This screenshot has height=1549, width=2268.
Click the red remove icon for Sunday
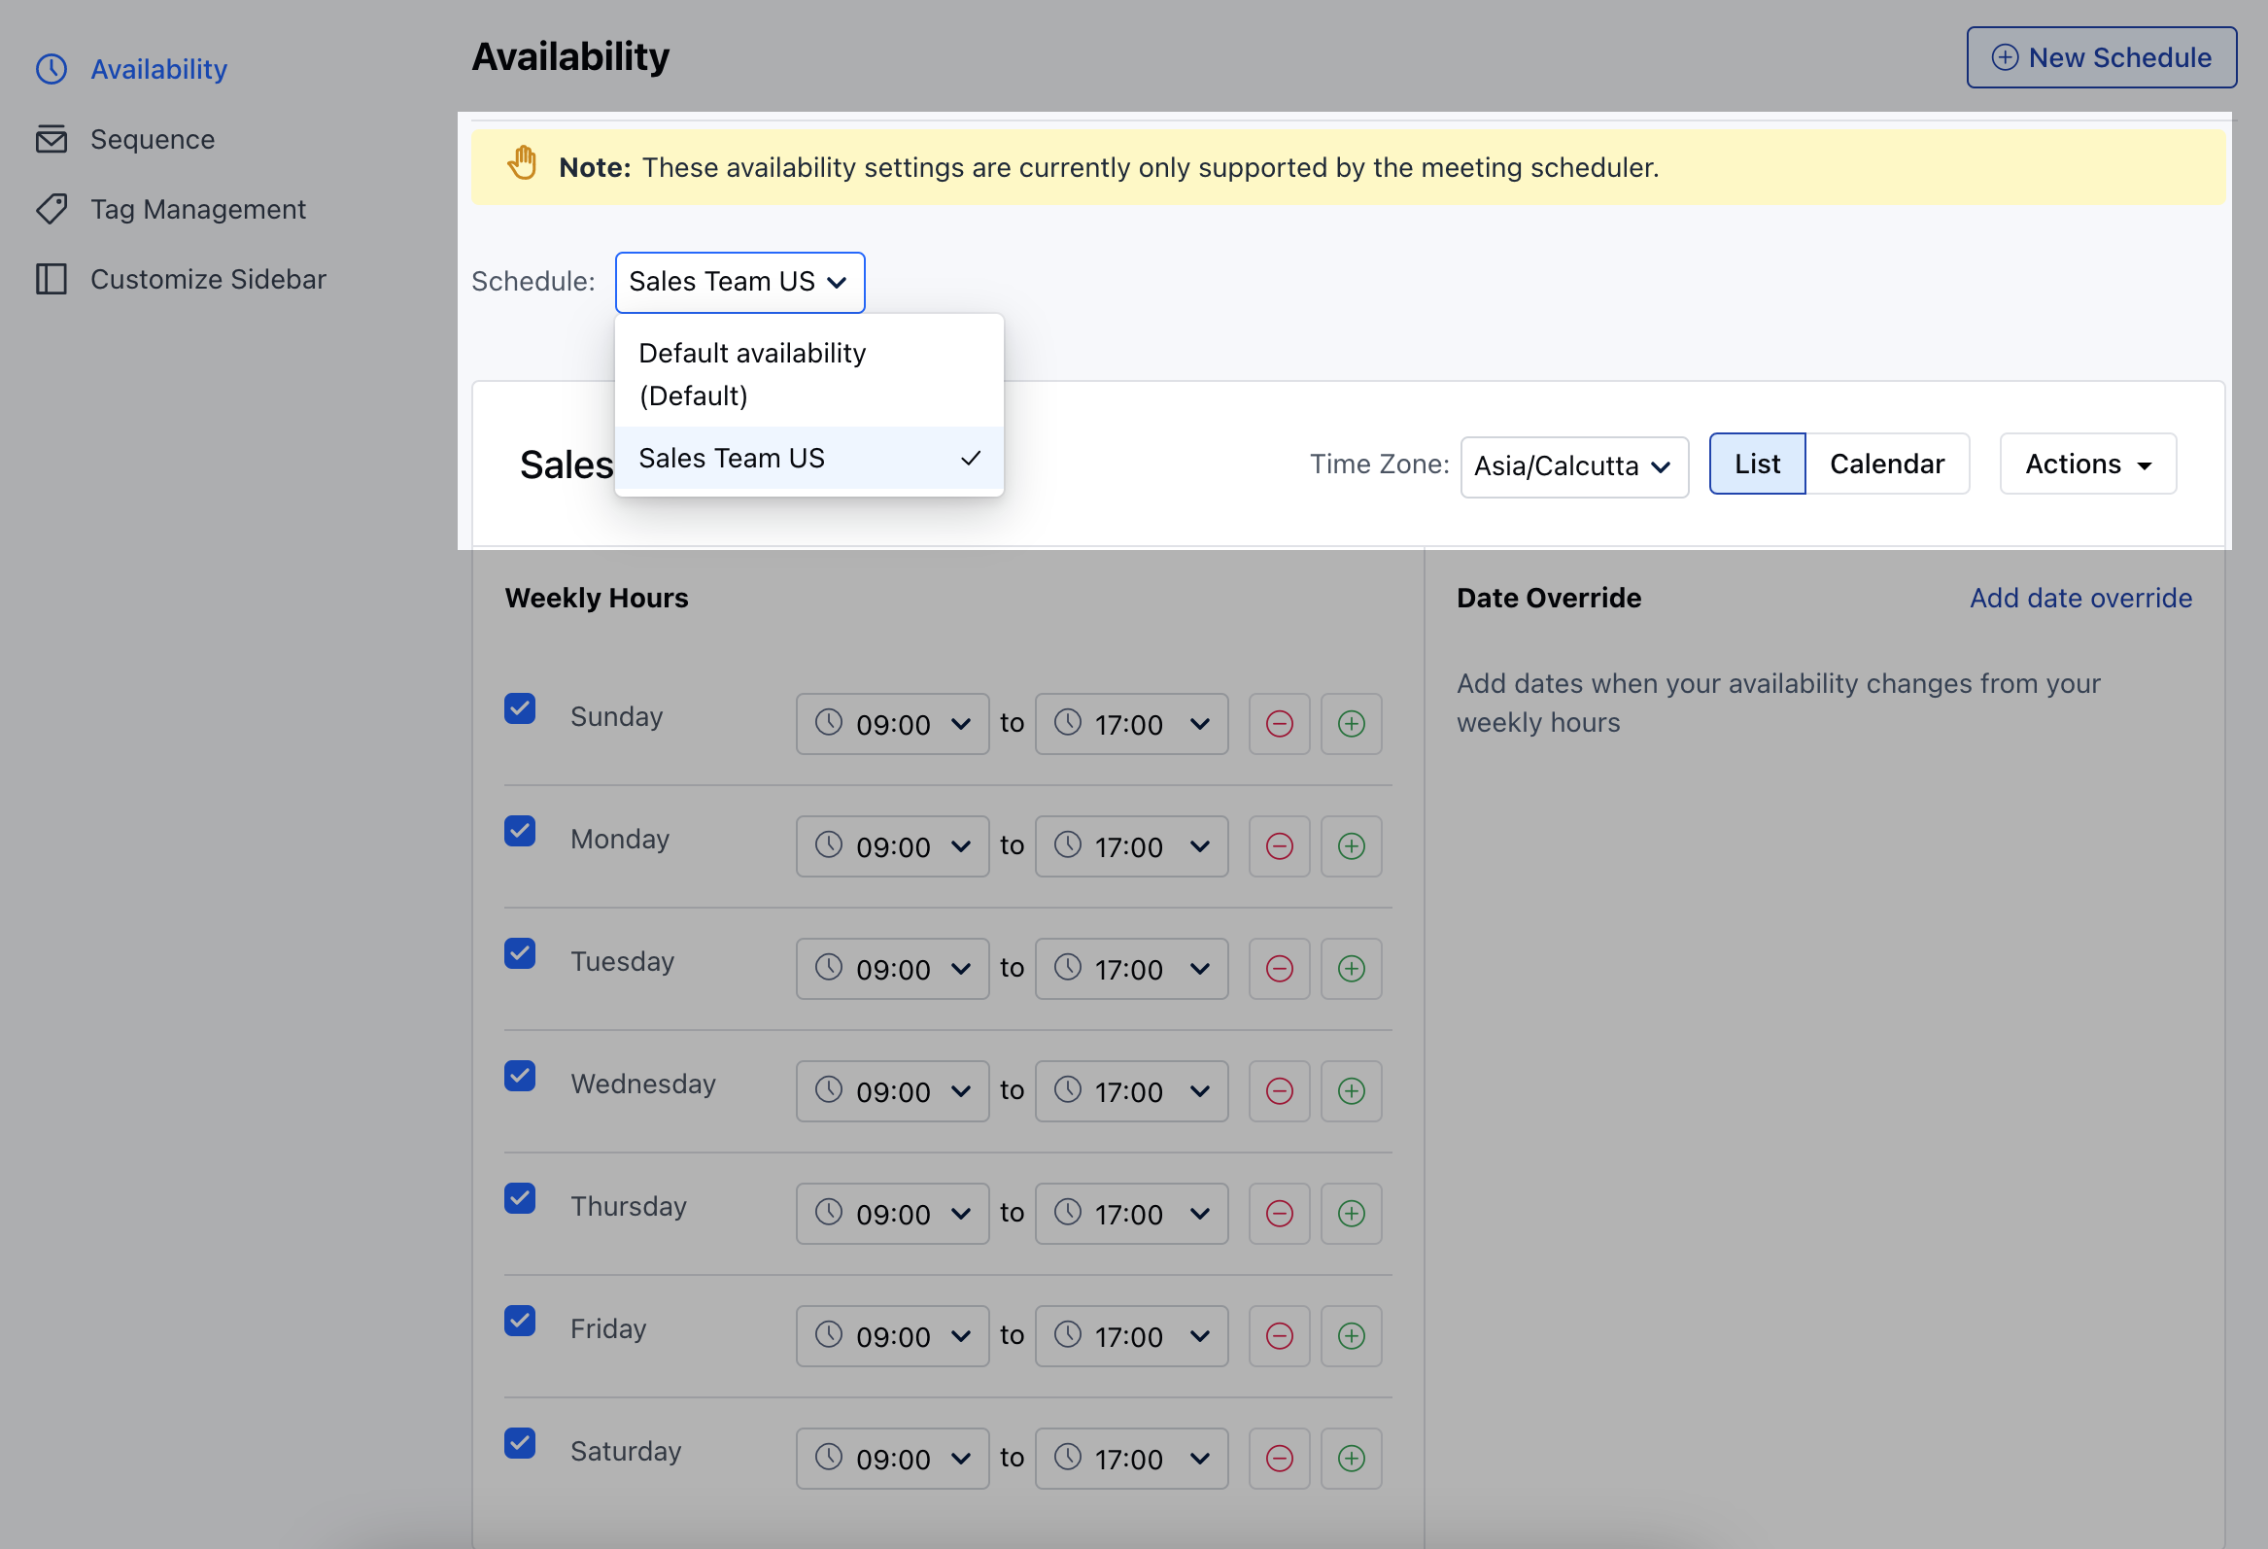(1279, 723)
